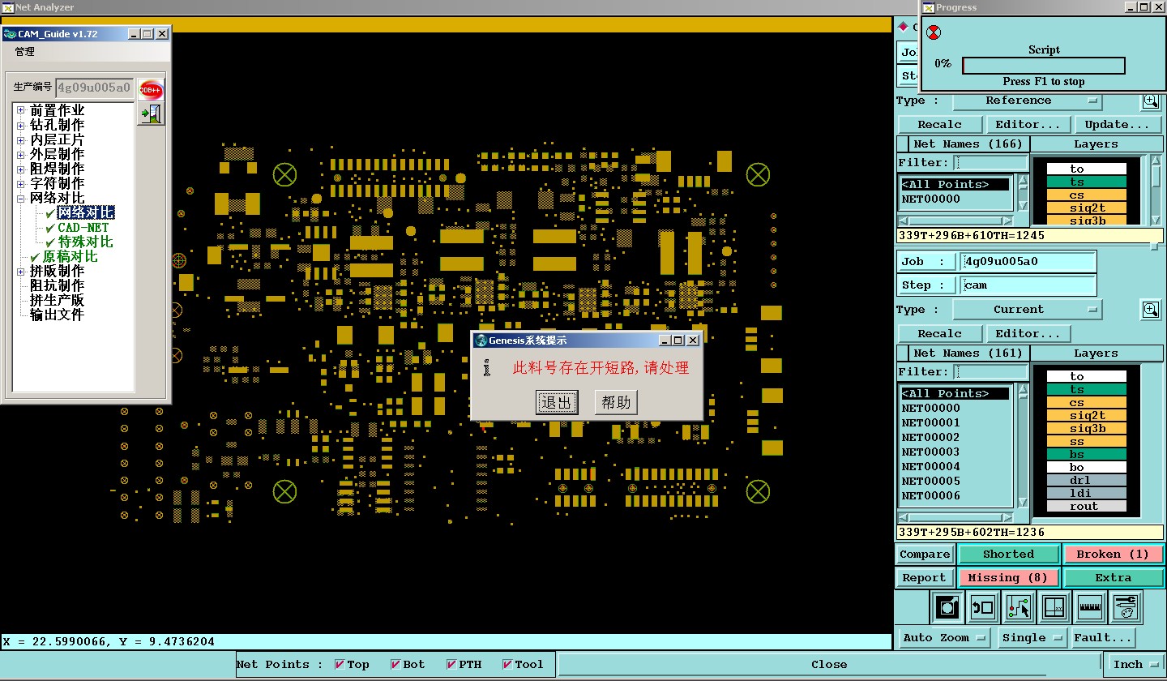Screen dimensions: 1167x681
Task: Select the drl layer in Current layers
Action: pyautogui.click(x=1087, y=481)
